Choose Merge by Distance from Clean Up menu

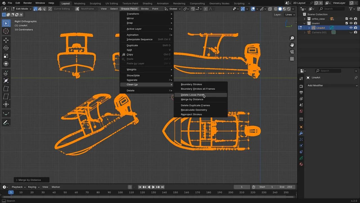192,99
